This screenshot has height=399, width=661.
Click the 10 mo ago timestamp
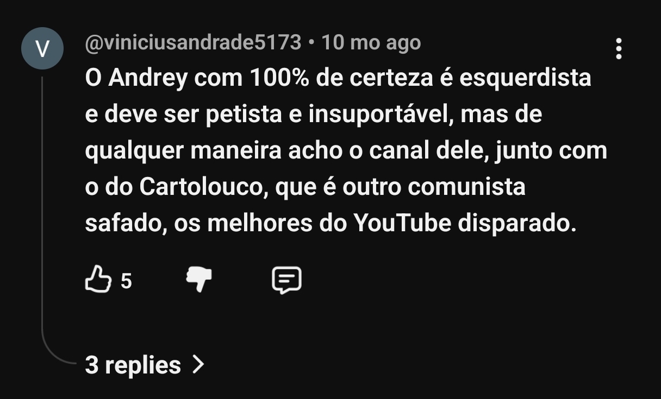click(371, 42)
